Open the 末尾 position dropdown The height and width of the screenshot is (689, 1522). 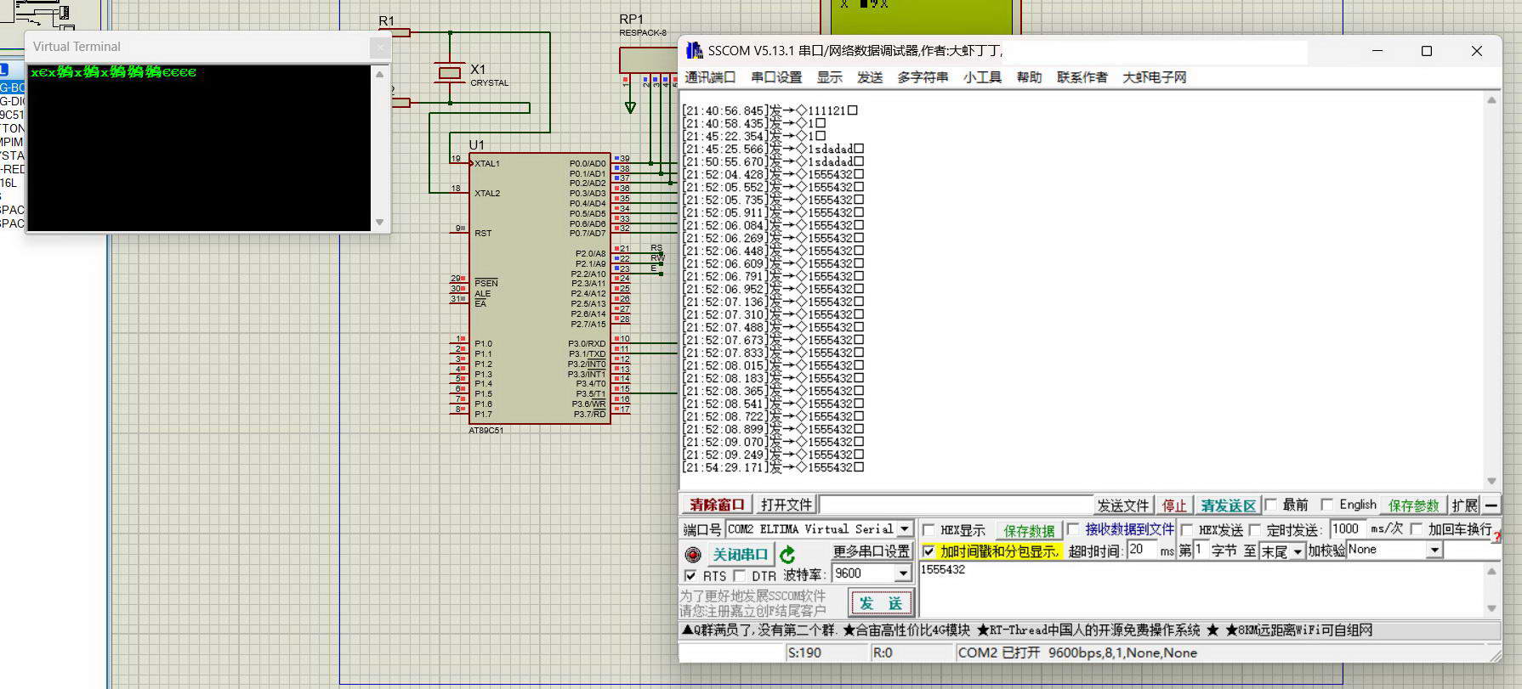[1297, 551]
